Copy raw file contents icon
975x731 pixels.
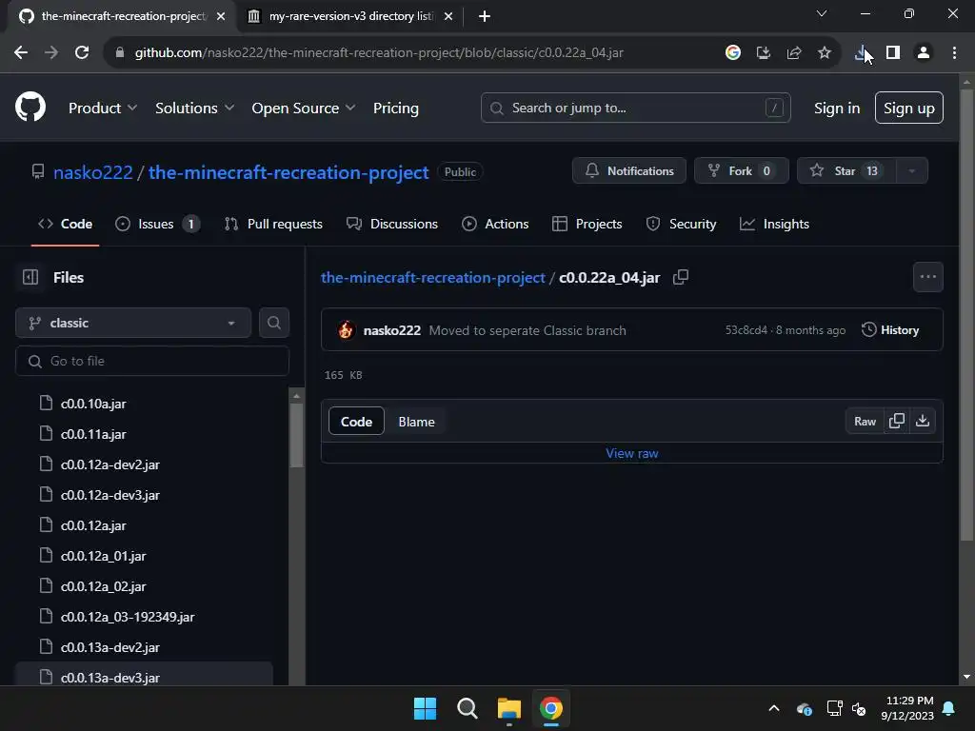pyautogui.click(x=897, y=422)
